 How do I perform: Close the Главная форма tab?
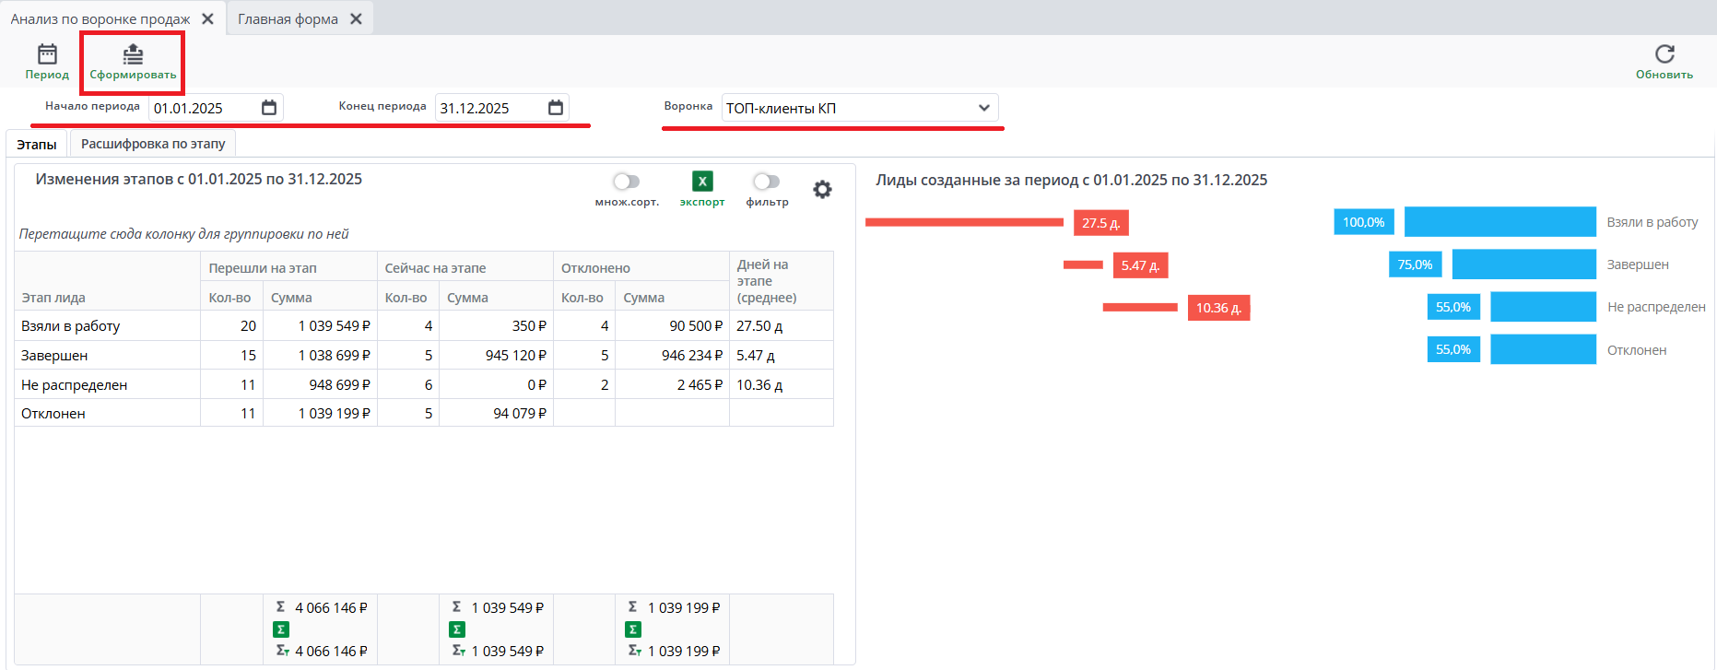pos(357,18)
